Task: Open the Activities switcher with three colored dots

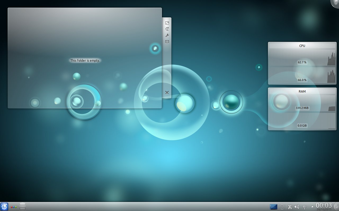Action: point(14,207)
